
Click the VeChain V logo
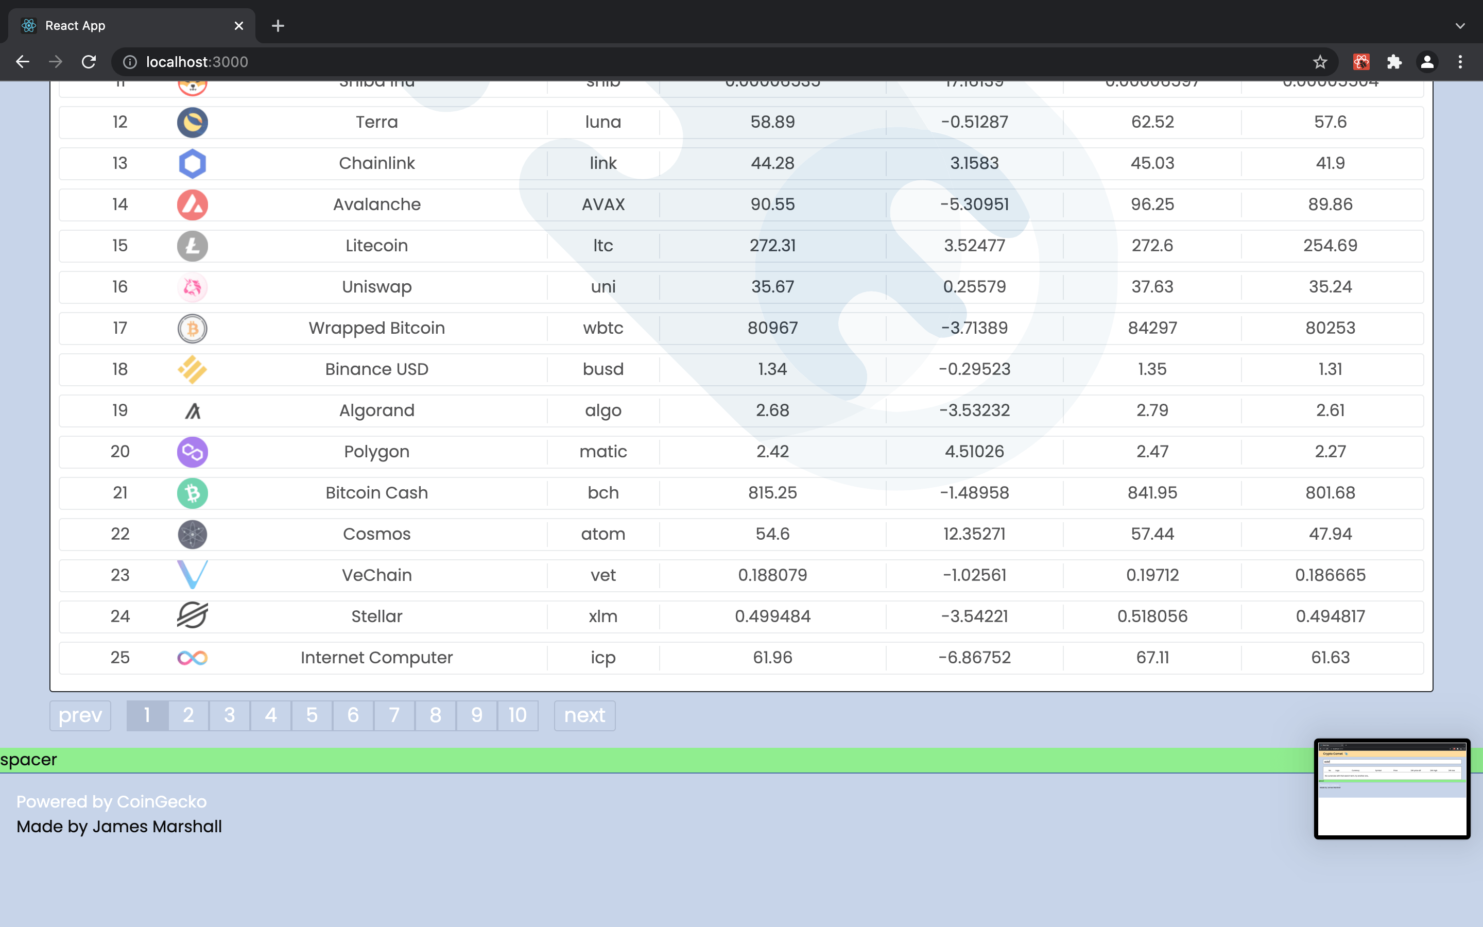point(193,575)
